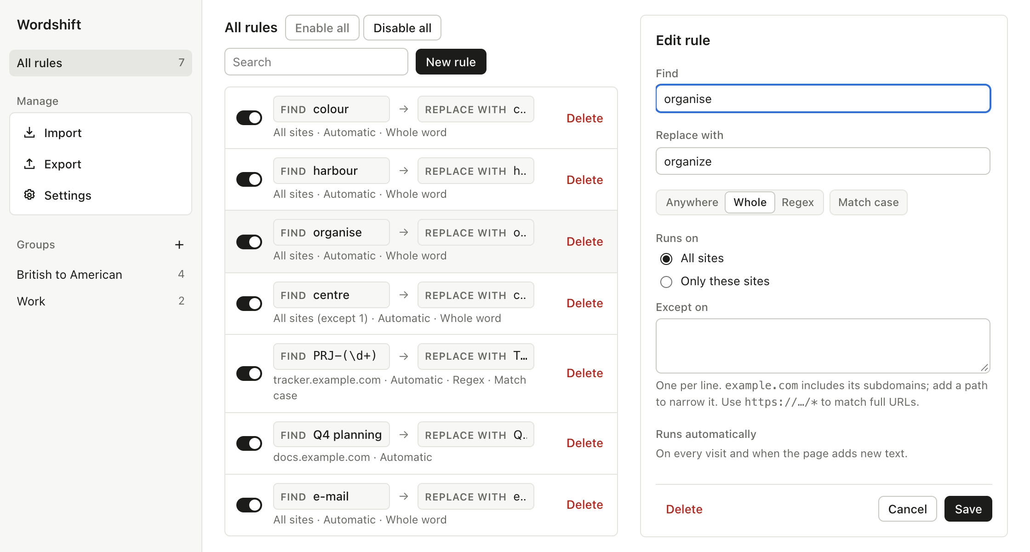Toggle the Q4 planning rule

pyautogui.click(x=249, y=443)
